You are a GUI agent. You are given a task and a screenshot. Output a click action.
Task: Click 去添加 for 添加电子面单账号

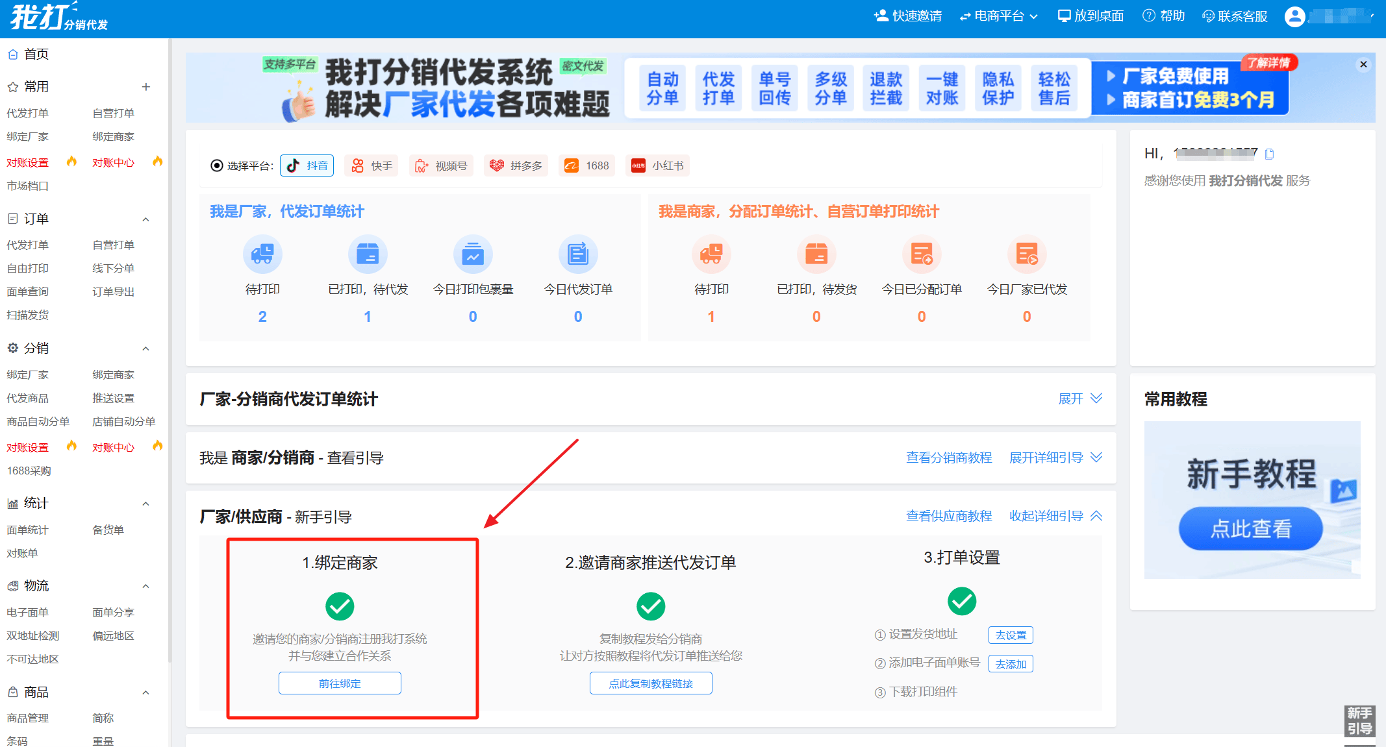[1011, 664]
